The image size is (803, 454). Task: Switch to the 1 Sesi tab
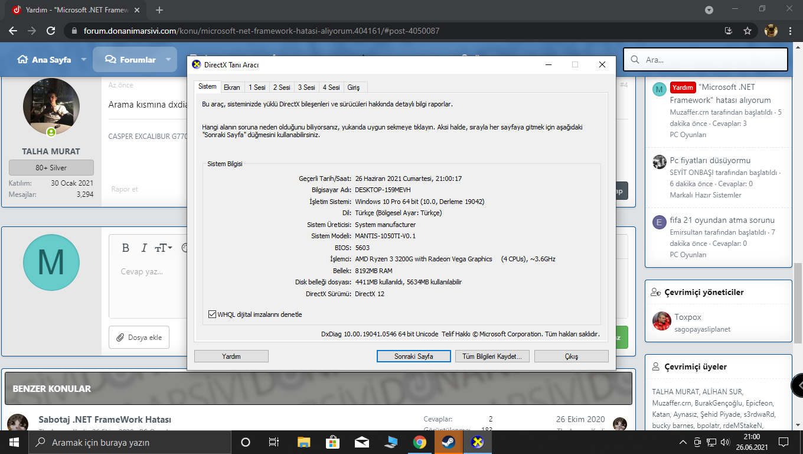tap(257, 87)
